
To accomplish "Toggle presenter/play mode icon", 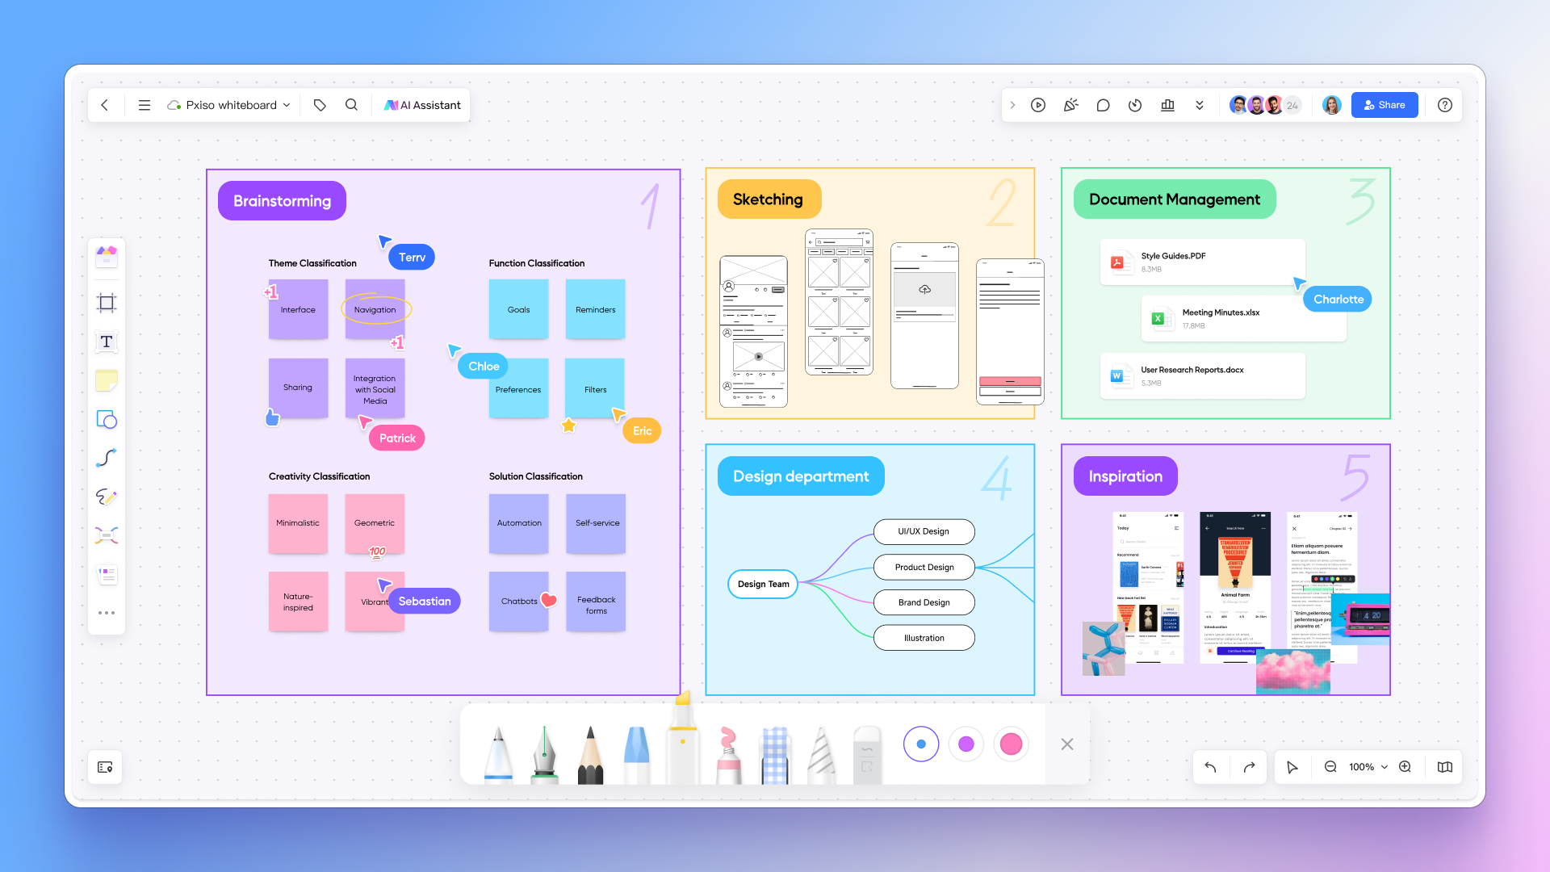I will pyautogui.click(x=1038, y=104).
